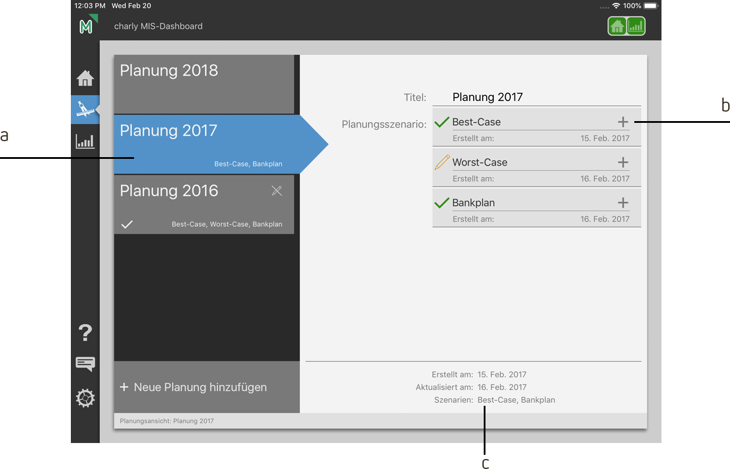The image size is (730, 469).
Task: Click the plus icon on the Best-Case row
Action: click(623, 122)
